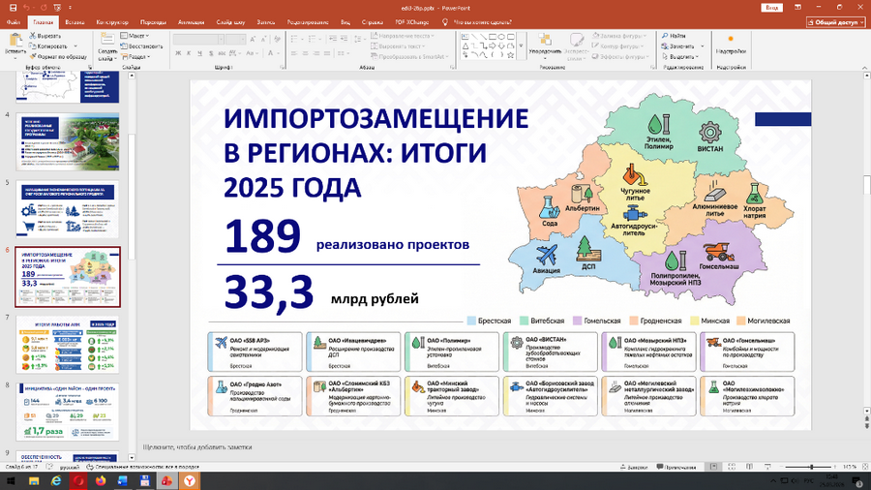Expand the Section (Раздел) dropdown

point(138,57)
